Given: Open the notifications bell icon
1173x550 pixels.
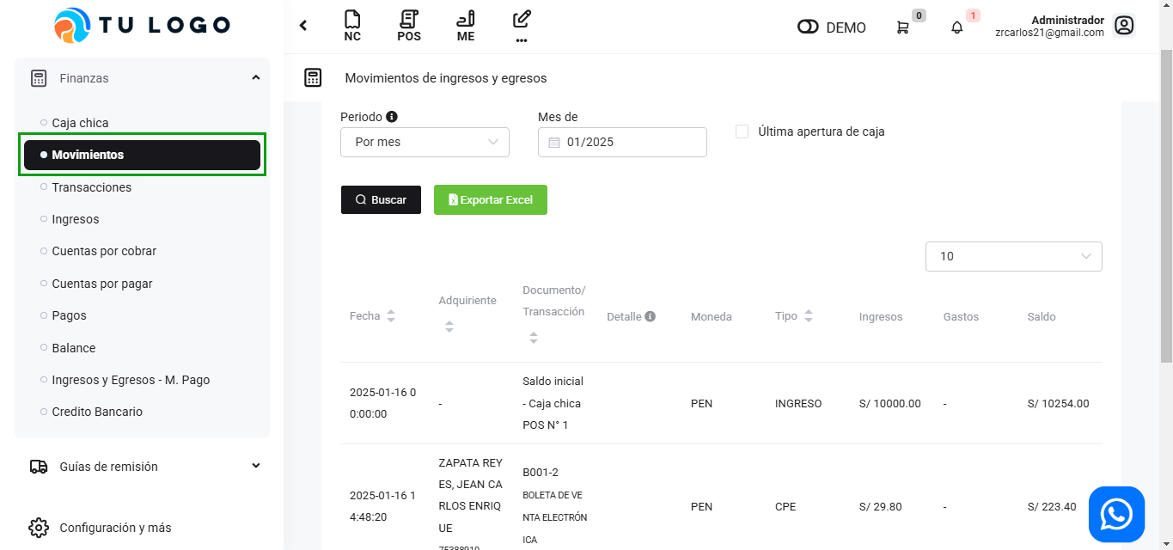Looking at the screenshot, I should tap(957, 27).
